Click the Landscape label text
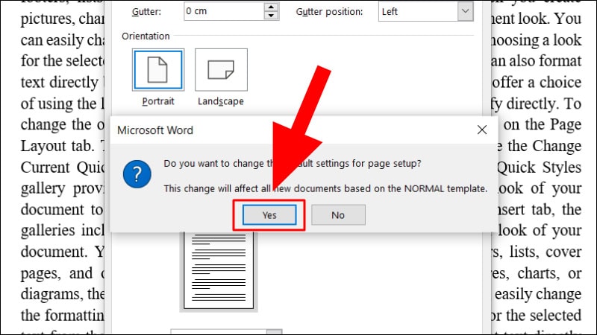The image size is (597, 335). pos(221,101)
